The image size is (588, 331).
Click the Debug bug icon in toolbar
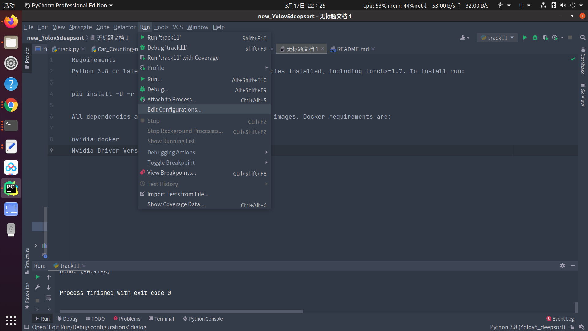[x=535, y=37]
